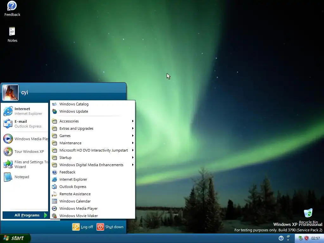Image resolution: width=324 pixels, height=243 pixels.
Task: Expand Windows Digital Media Enhancements arrow
Action: (133, 165)
